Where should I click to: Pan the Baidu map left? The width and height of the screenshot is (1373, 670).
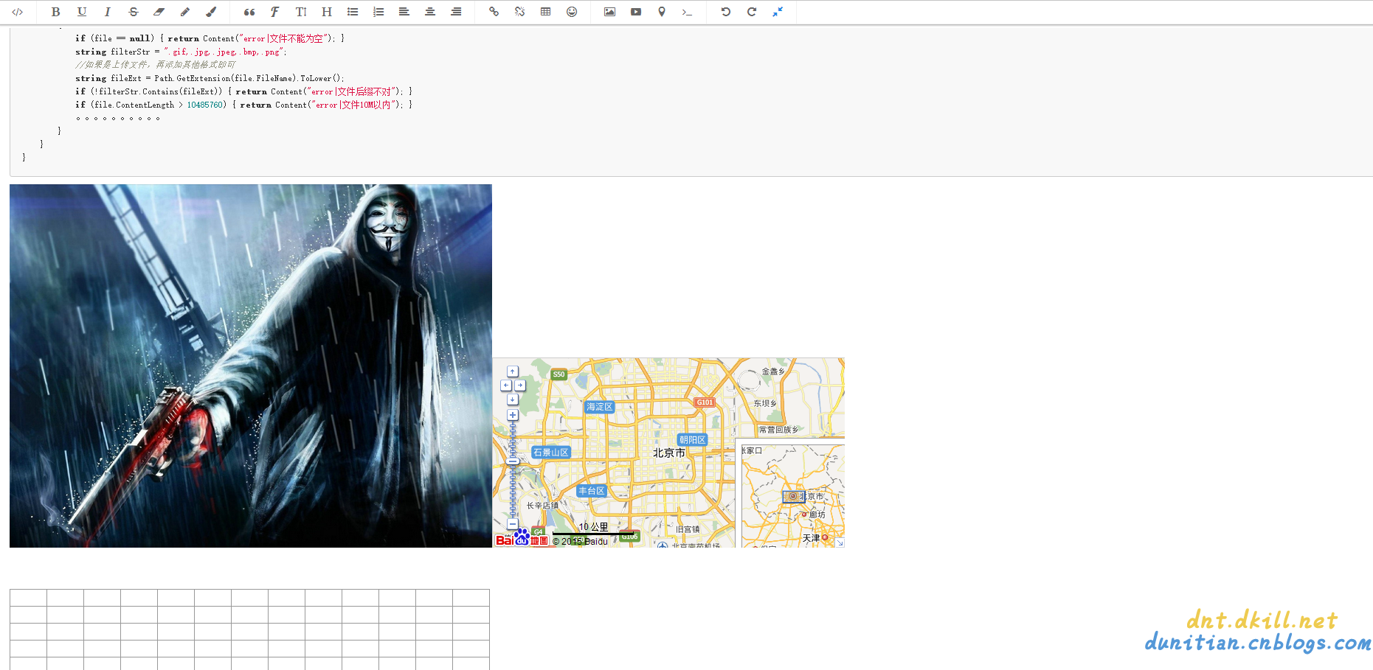(506, 385)
